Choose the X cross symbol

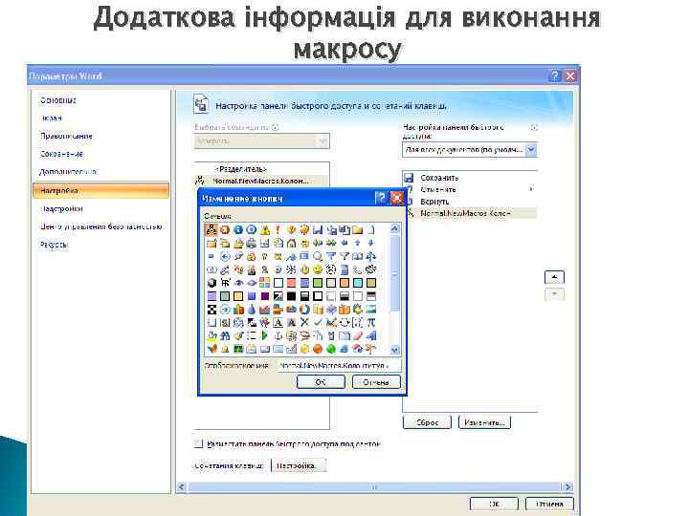point(304,323)
